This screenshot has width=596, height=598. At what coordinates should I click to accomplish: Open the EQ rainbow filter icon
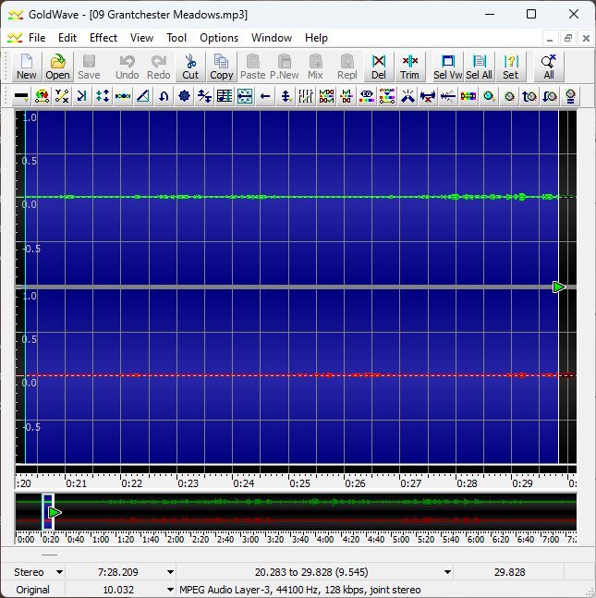(367, 96)
